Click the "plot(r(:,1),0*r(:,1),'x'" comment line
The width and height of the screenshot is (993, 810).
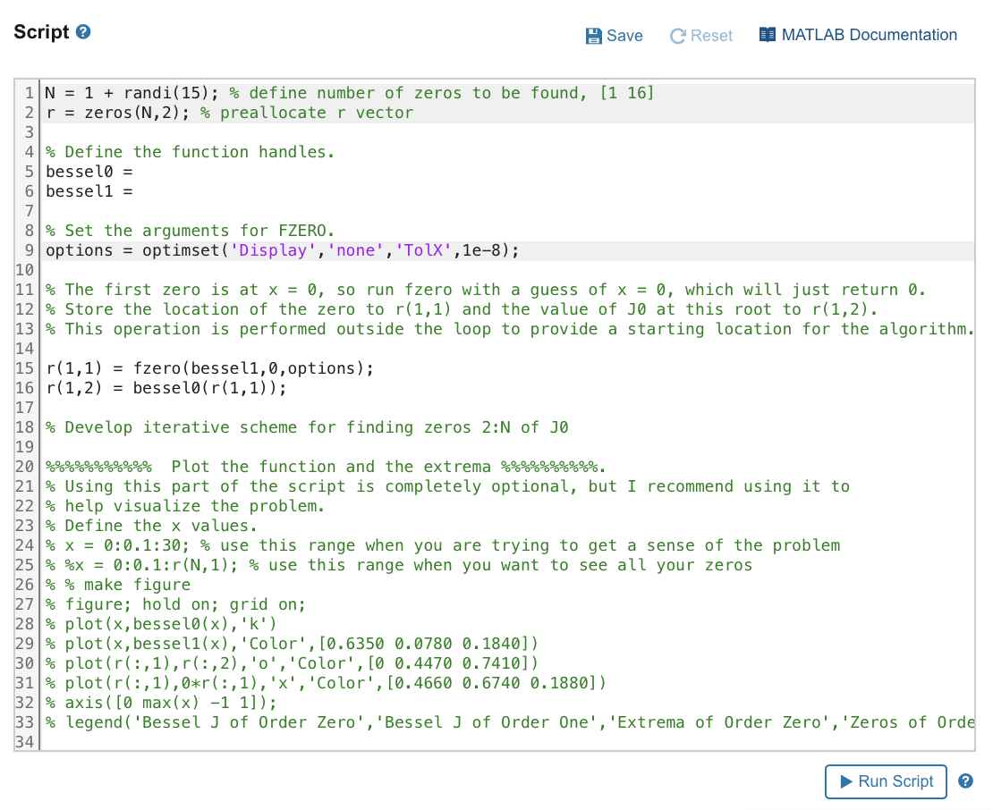[326, 683]
